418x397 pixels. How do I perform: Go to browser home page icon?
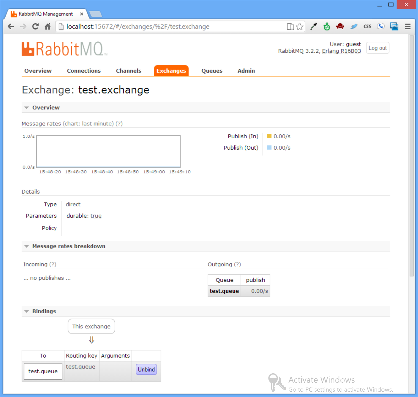(48, 26)
